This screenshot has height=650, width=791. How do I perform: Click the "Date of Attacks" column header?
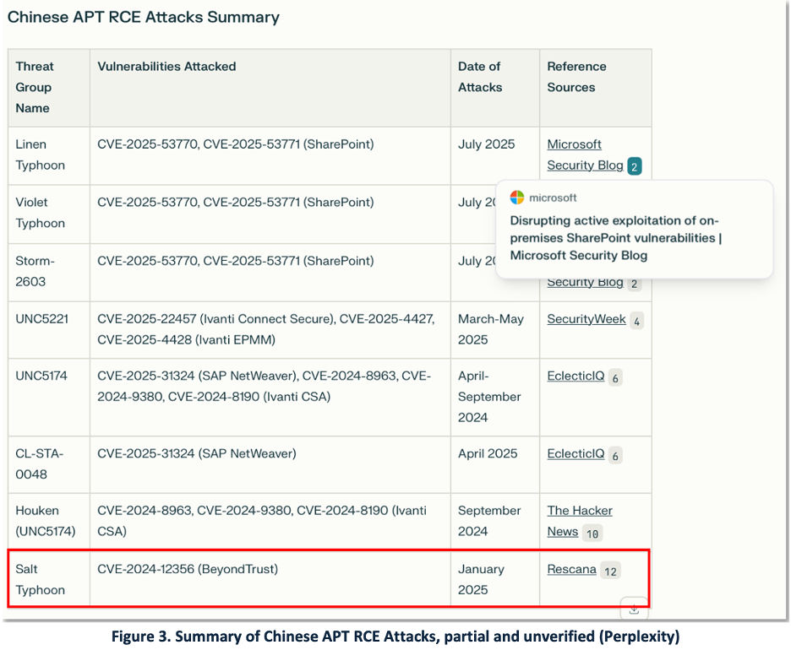click(495, 88)
